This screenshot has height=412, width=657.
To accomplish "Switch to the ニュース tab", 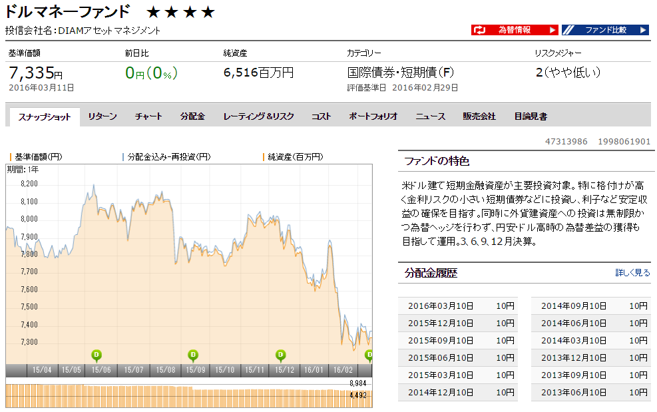I will [430, 116].
